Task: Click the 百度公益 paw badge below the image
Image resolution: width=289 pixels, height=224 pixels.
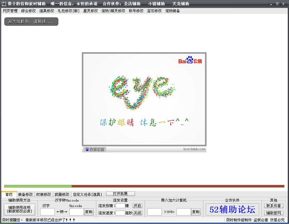Action: pyautogui.click(x=95, y=150)
